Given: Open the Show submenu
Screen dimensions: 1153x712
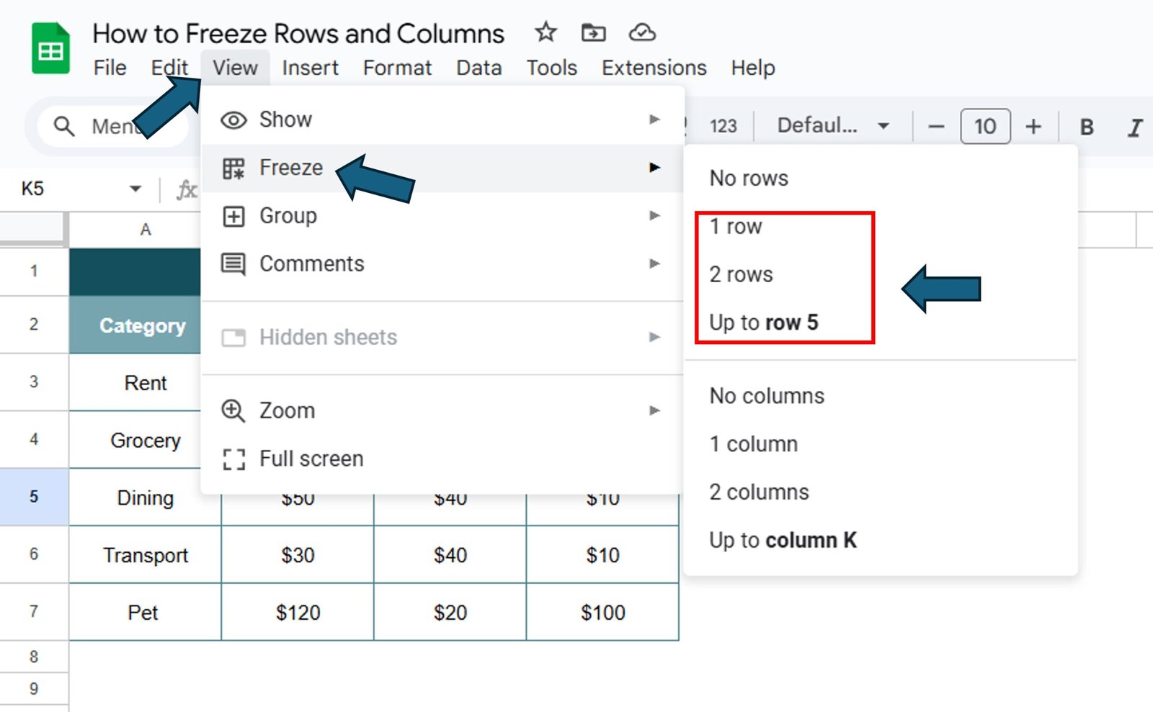Looking at the screenshot, I should pyautogui.click(x=442, y=120).
